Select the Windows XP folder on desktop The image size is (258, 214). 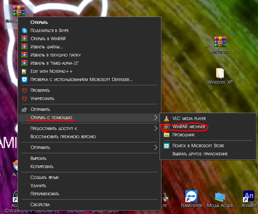point(220,76)
